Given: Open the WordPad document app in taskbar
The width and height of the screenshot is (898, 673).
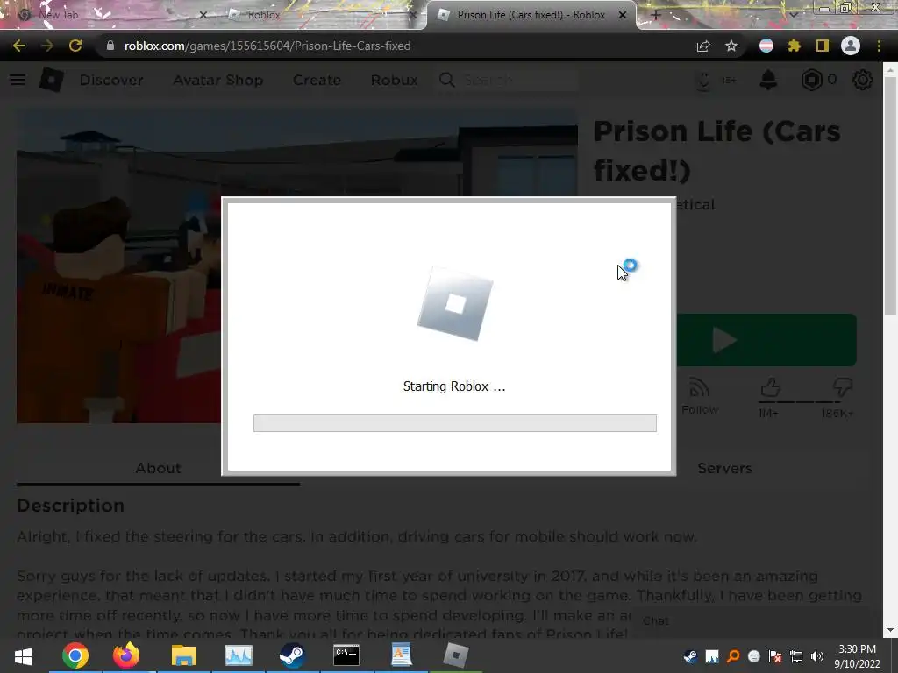Looking at the screenshot, I should (x=401, y=655).
